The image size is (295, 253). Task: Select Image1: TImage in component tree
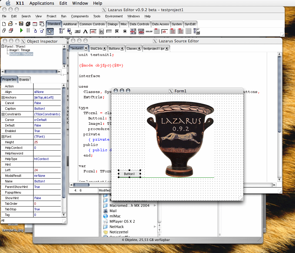[20, 50]
